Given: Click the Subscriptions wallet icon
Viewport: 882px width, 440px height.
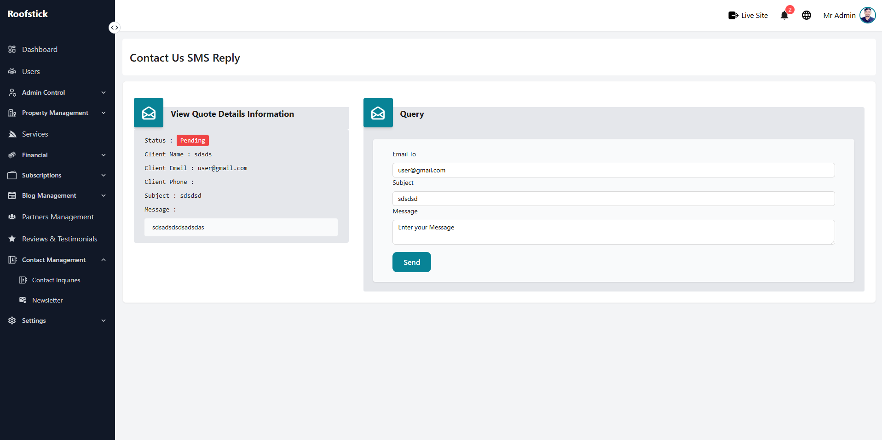Looking at the screenshot, I should [x=12, y=175].
